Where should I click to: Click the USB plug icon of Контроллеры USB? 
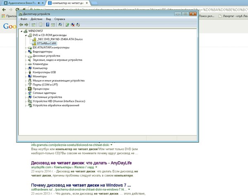click(x=30, y=72)
